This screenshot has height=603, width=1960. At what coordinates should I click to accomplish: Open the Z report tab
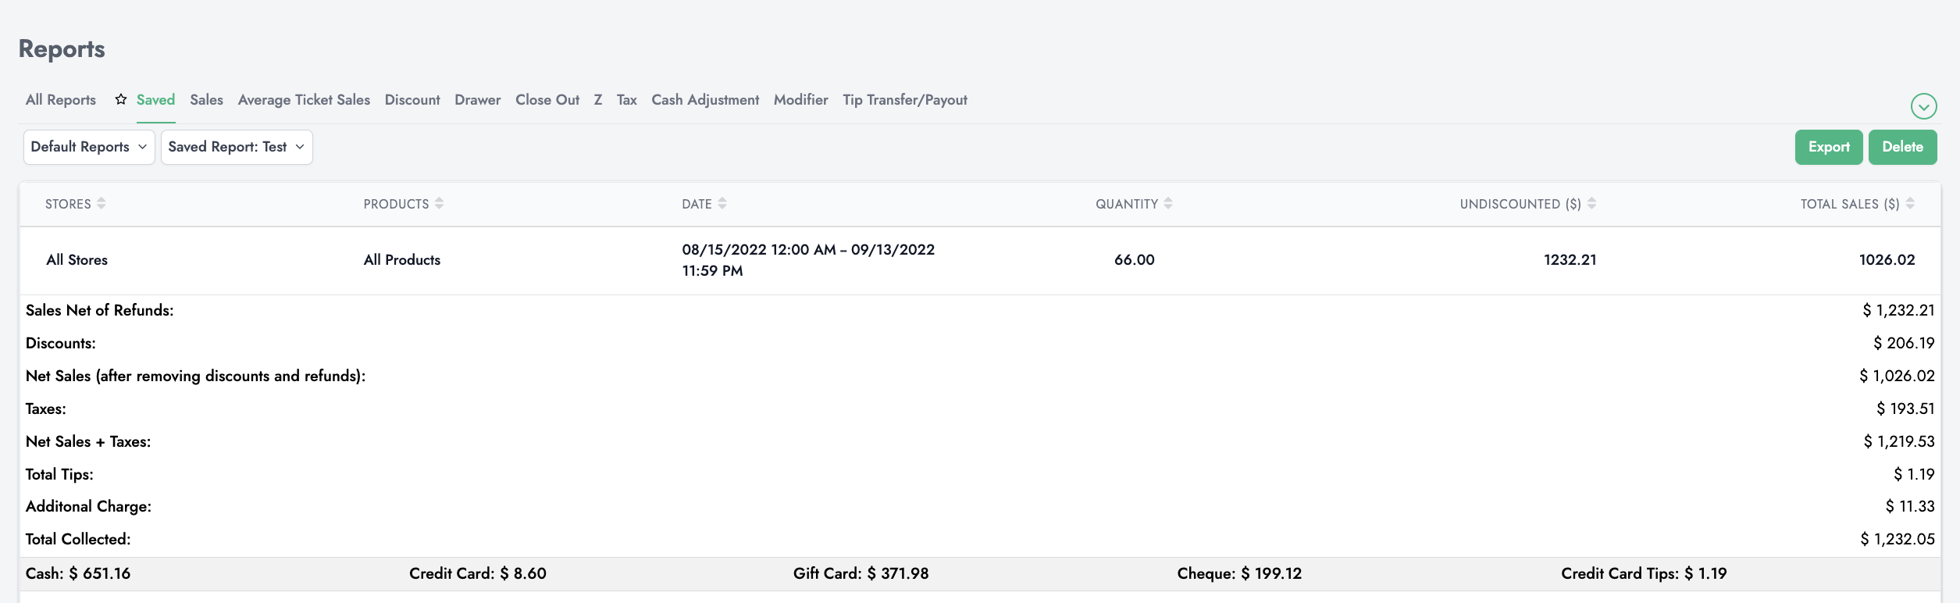pyautogui.click(x=598, y=100)
